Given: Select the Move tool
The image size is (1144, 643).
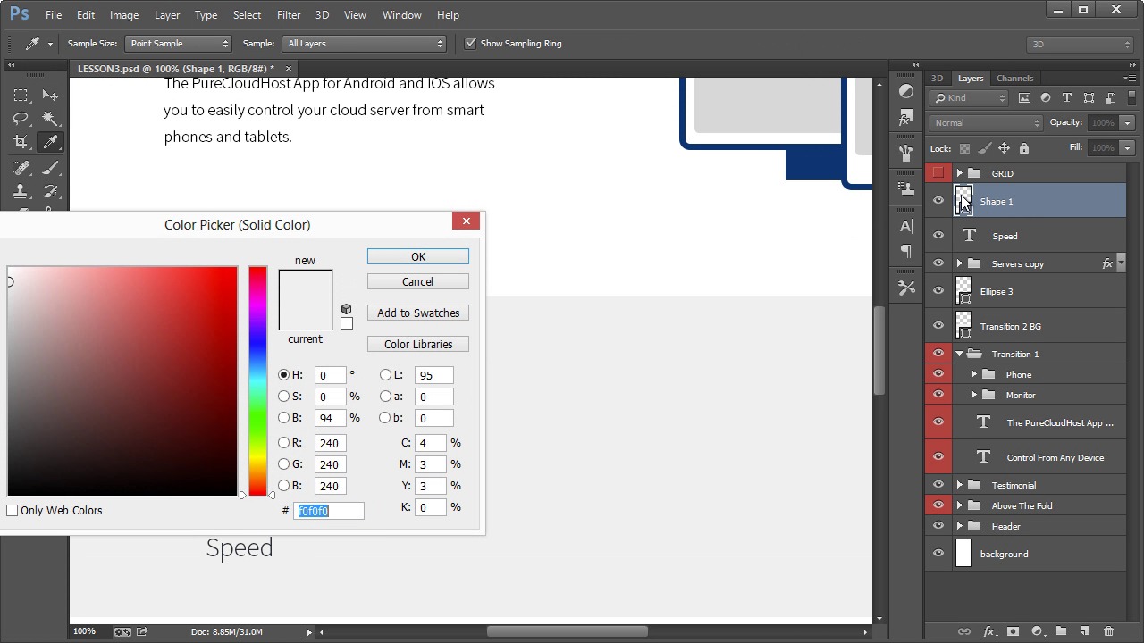Looking at the screenshot, I should 50,96.
